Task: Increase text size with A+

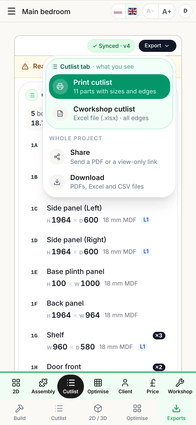Action: [x=167, y=11]
